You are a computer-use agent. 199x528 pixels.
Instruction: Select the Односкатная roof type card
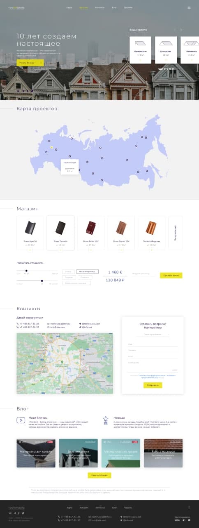(141, 49)
